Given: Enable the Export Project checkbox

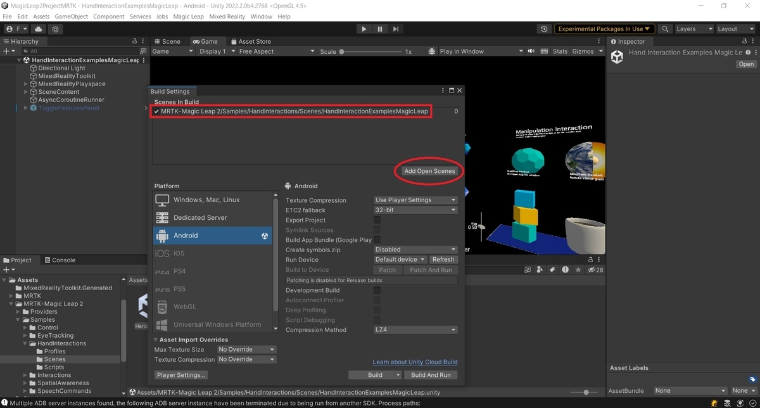Looking at the screenshot, I should (x=377, y=220).
